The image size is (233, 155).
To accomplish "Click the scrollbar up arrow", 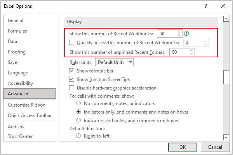I will [226, 19].
